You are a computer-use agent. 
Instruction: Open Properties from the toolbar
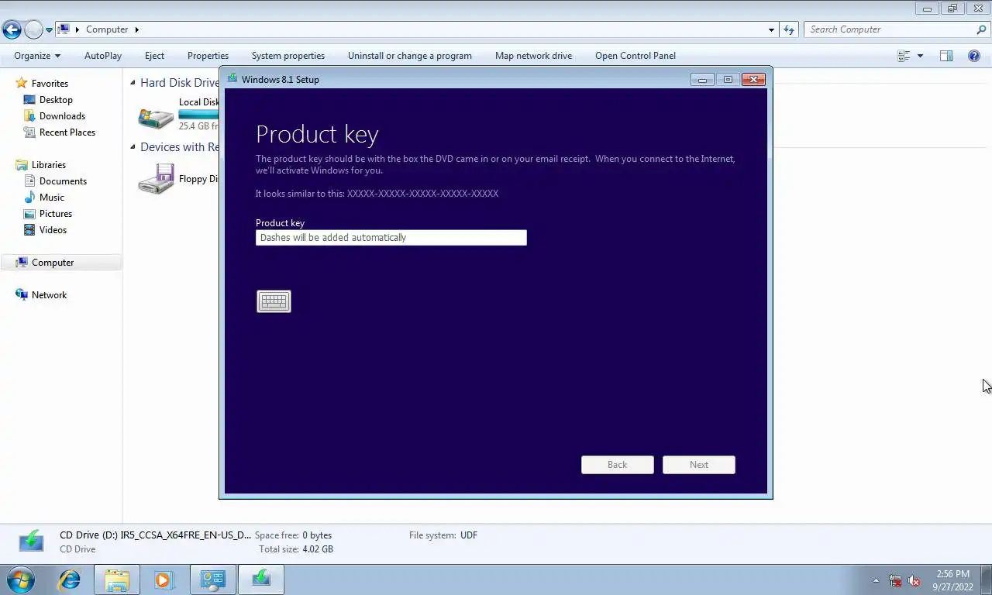point(208,56)
